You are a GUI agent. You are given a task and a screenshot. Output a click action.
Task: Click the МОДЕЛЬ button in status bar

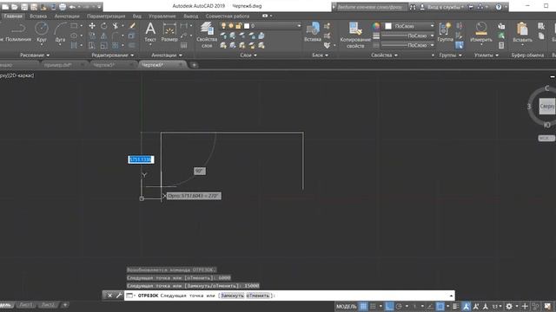[x=346, y=306]
